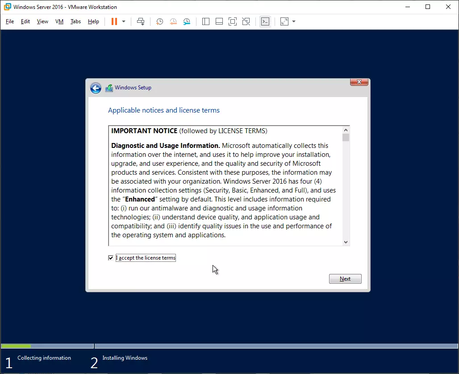Screen dimensions: 459x374
Task: Send Ctrl+Alt+Del to the VM
Action: coord(141,21)
